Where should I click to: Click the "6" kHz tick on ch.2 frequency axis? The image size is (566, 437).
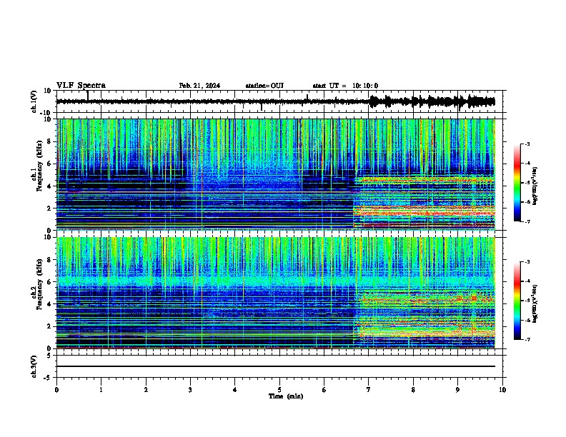pos(50,281)
